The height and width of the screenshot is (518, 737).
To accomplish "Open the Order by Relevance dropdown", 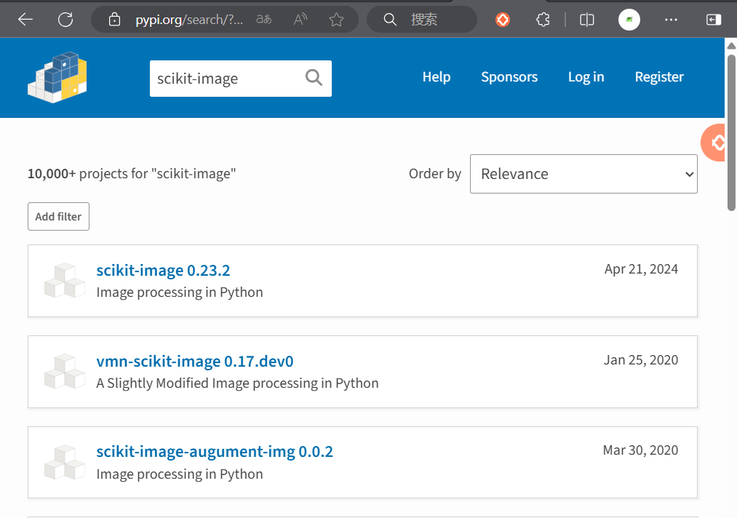I will coord(583,174).
